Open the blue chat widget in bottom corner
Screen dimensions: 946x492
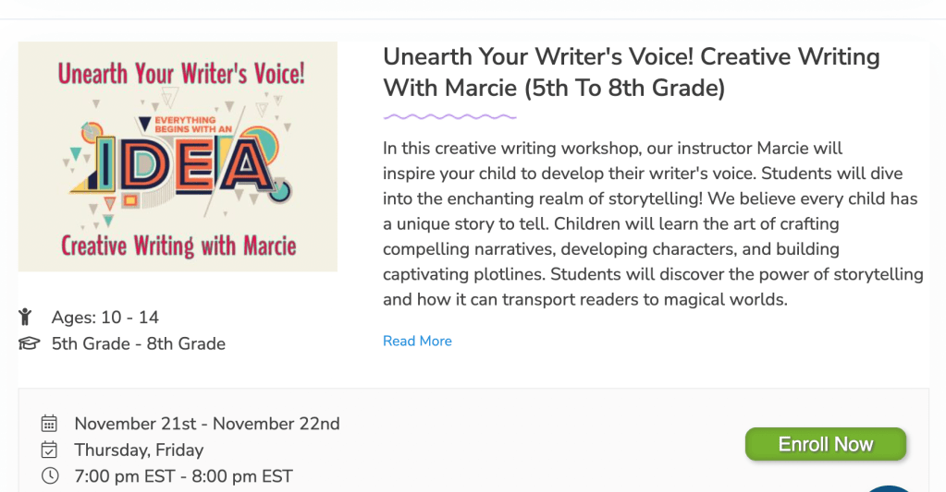pyautogui.click(x=891, y=486)
